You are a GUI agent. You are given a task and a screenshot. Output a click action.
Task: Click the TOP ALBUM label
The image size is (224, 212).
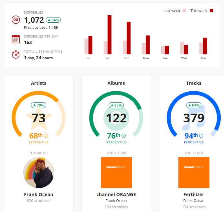click(x=116, y=153)
